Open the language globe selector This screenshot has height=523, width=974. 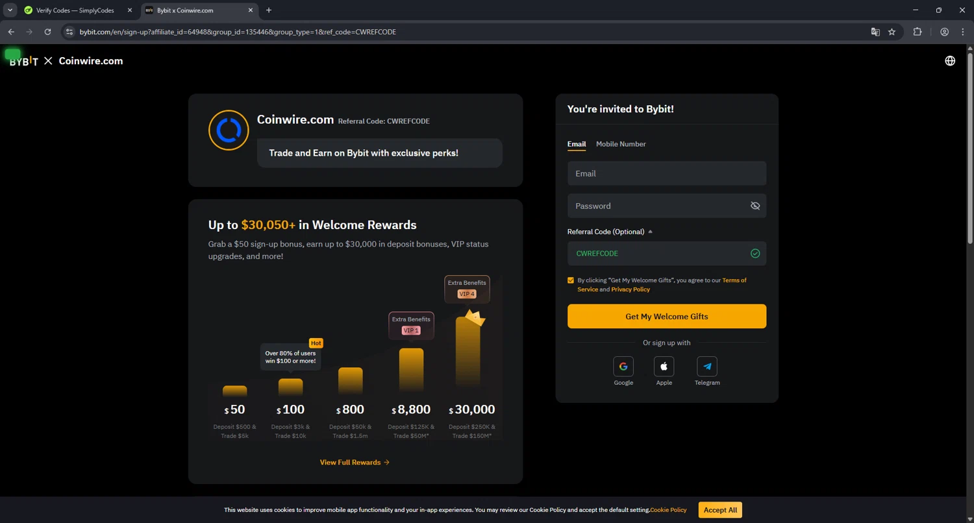[950, 61]
